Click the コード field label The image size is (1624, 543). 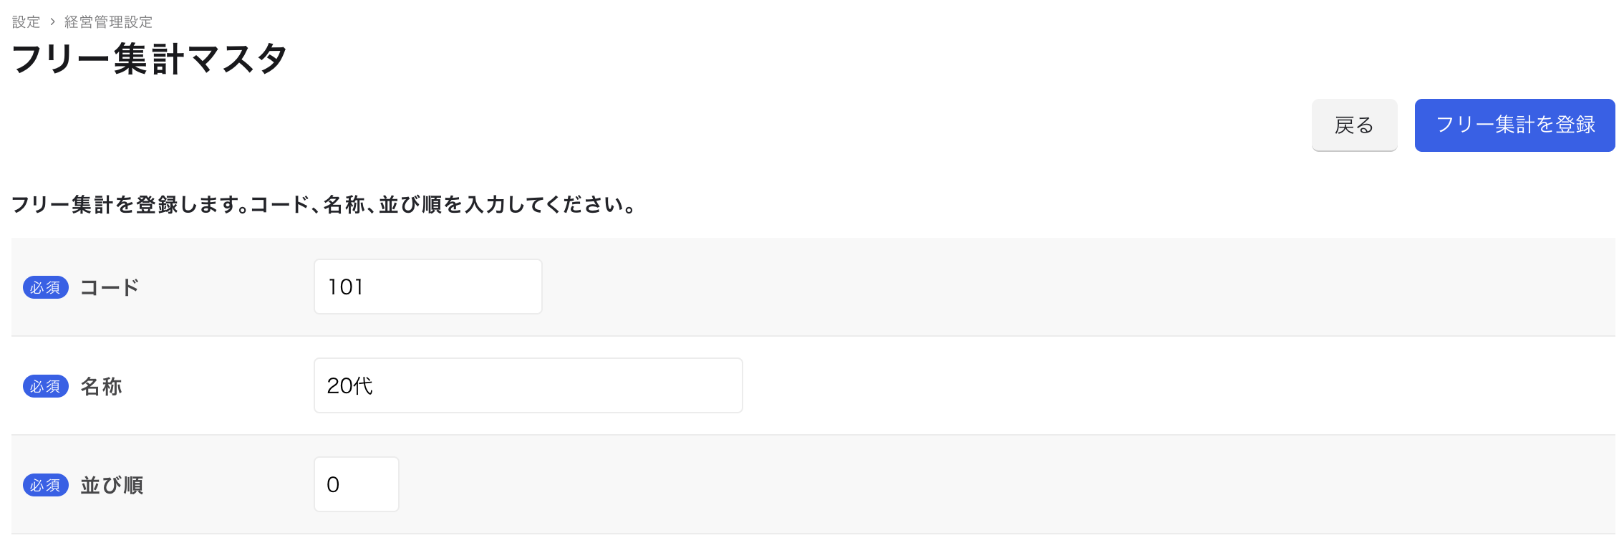[x=110, y=287]
